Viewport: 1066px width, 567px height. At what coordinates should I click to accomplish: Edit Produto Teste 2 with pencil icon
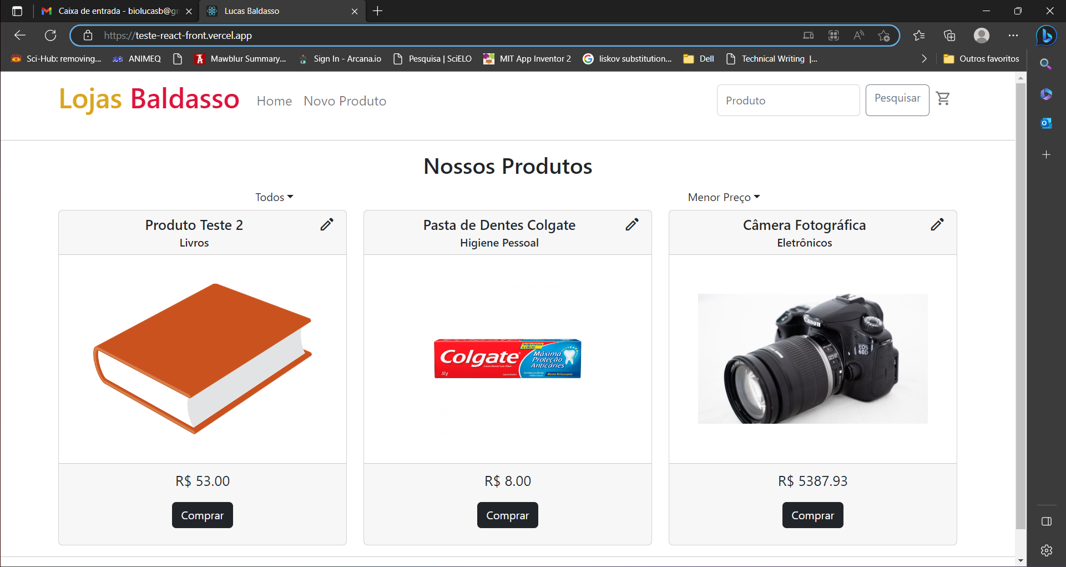(327, 224)
